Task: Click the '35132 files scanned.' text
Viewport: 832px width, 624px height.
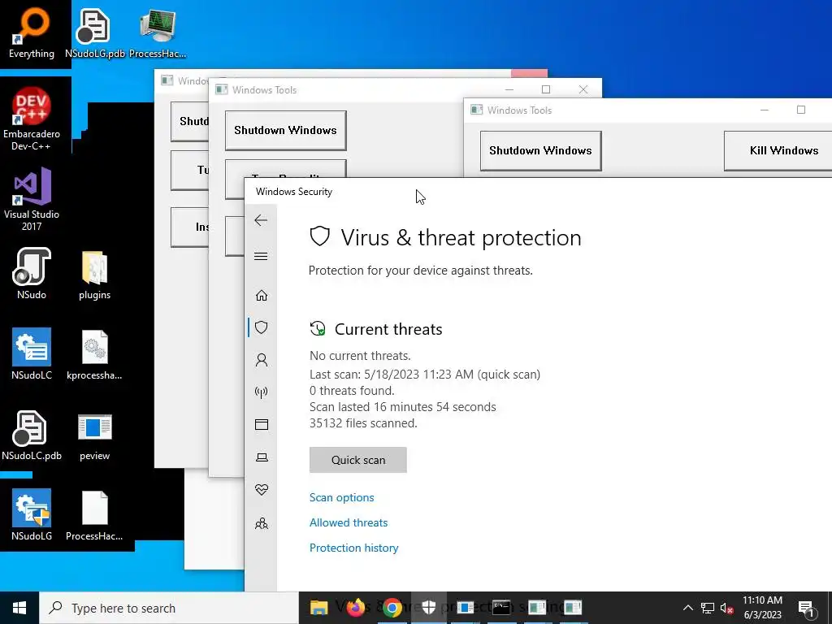Action: [363, 423]
